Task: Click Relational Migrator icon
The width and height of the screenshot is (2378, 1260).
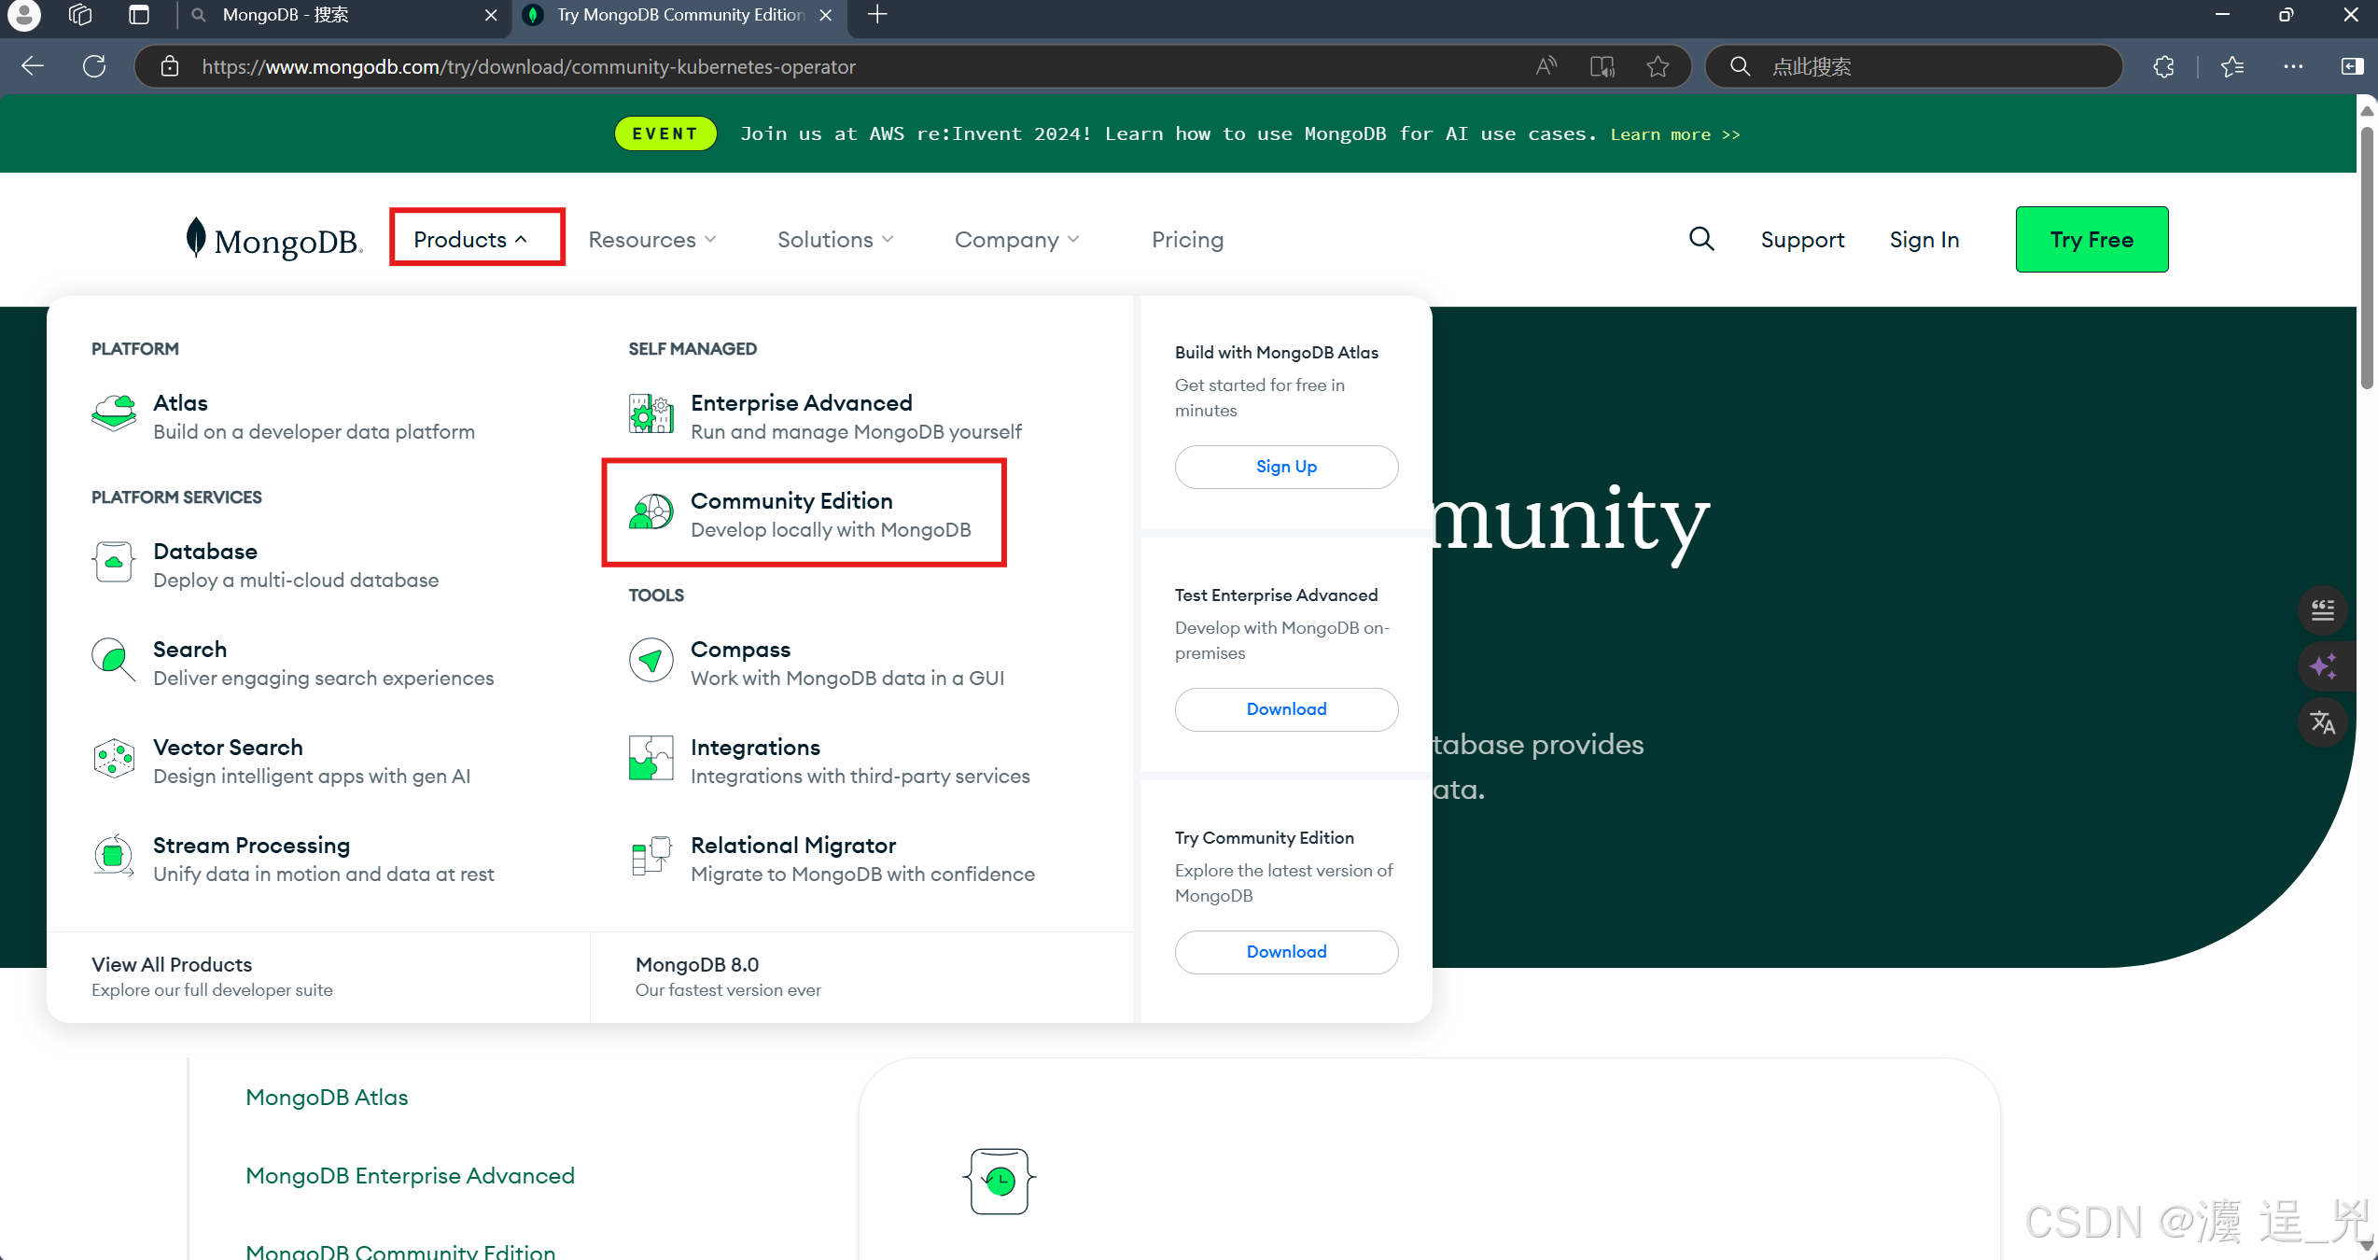Action: tap(650, 856)
